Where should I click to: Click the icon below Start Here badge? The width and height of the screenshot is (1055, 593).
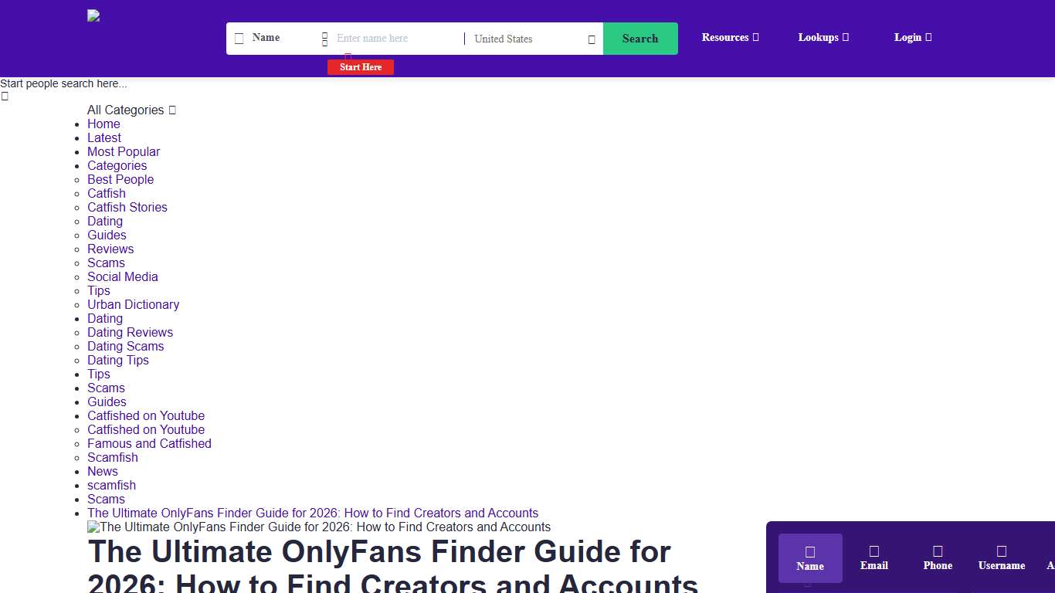click(x=348, y=56)
